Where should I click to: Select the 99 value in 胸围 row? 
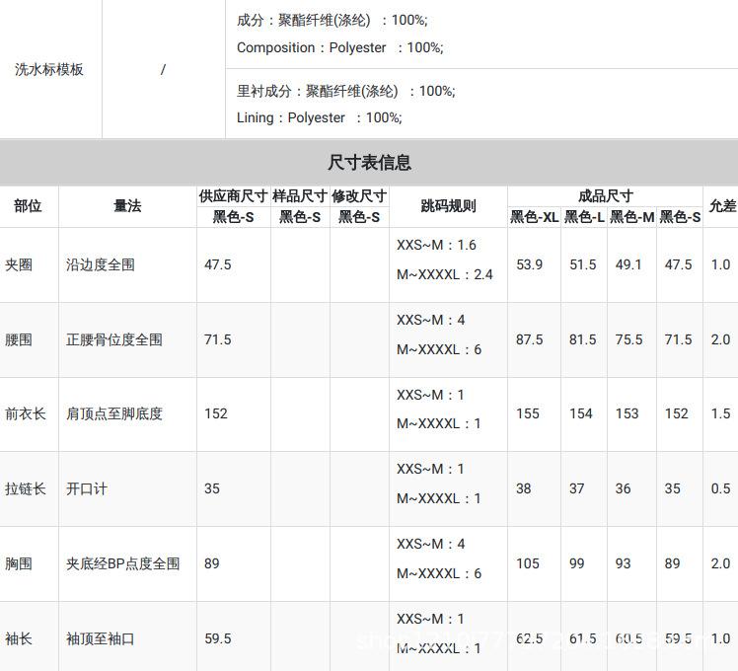576,563
